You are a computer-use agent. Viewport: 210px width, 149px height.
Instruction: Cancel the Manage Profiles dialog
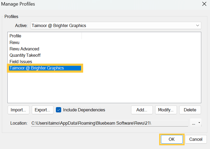tap(196, 139)
